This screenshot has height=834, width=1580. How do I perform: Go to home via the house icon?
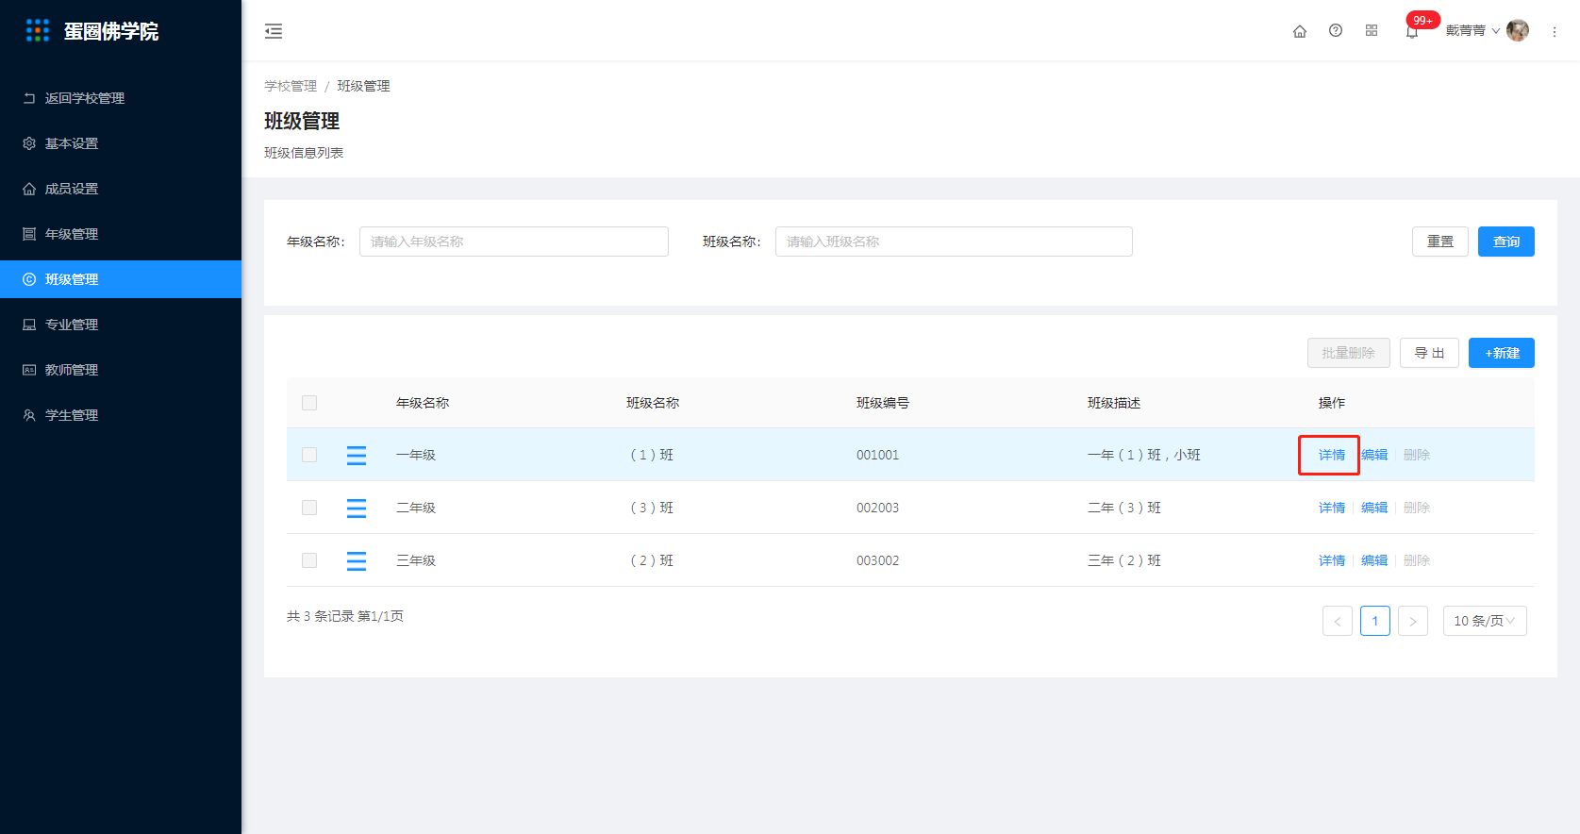point(1300,31)
